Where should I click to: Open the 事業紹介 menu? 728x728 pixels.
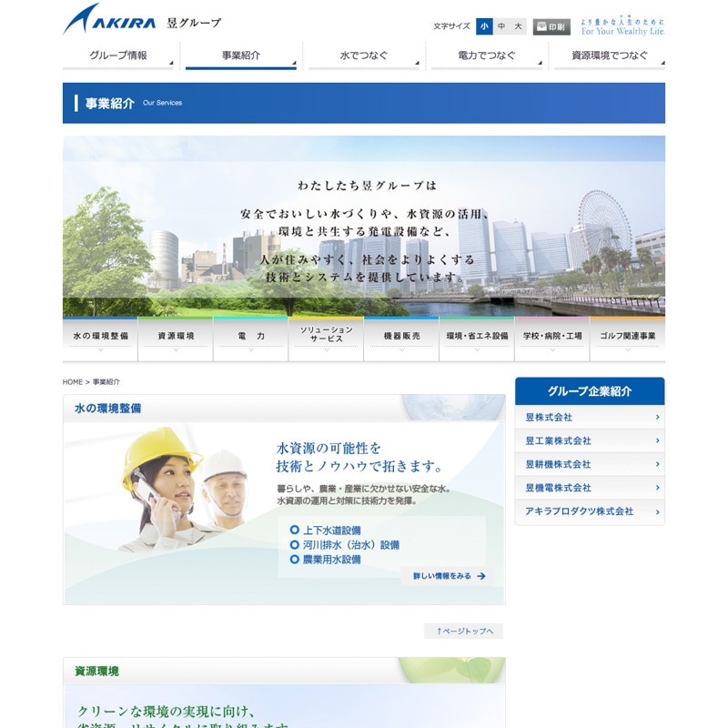(241, 56)
